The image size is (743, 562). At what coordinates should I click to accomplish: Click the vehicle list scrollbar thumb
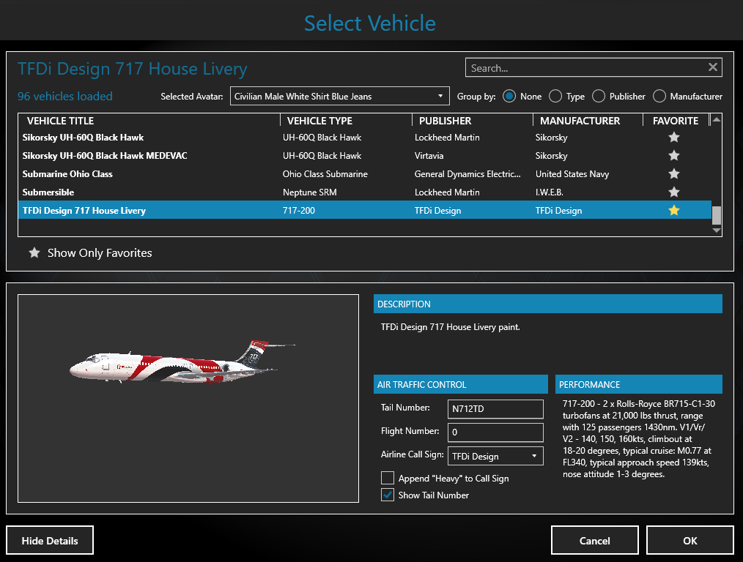[x=717, y=215]
